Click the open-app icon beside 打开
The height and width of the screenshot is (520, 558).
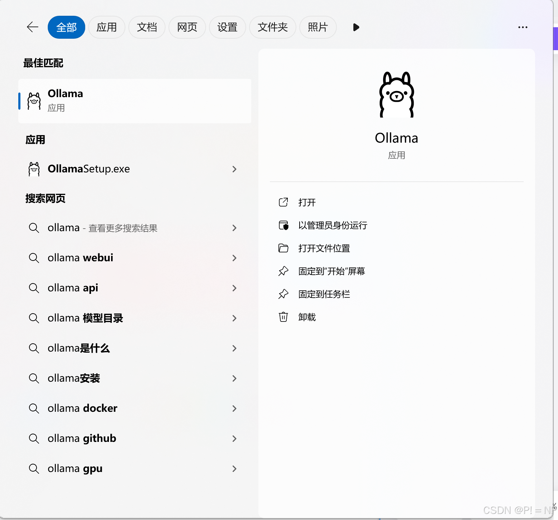(x=283, y=202)
